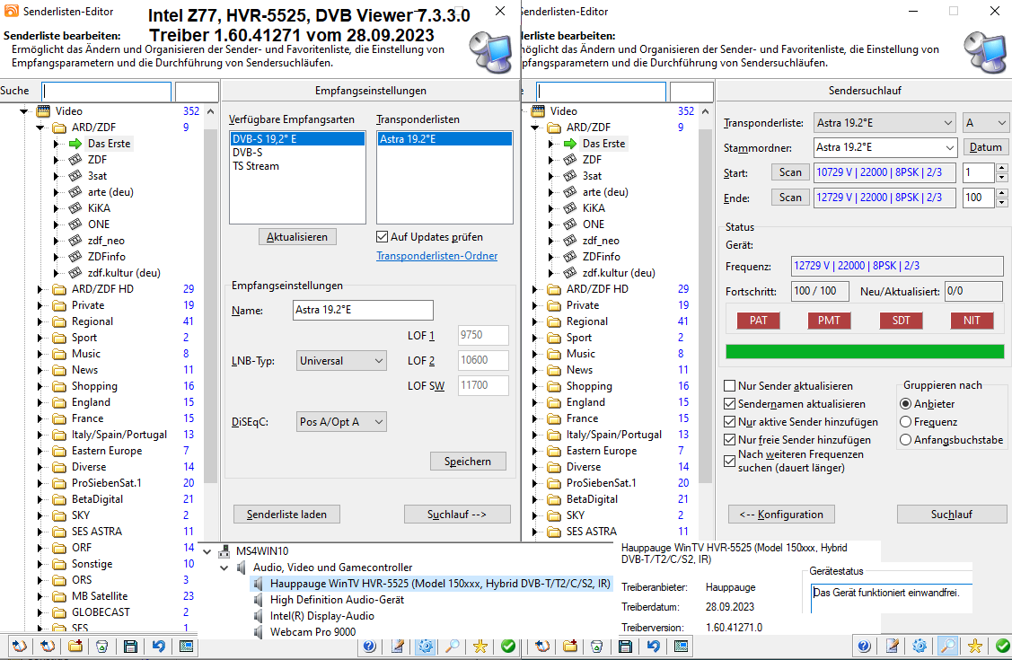The width and height of the screenshot is (1012, 660).
Task: Toggle Nur aktive Sender hinzufügen checkbox
Action: click(729, 422)
